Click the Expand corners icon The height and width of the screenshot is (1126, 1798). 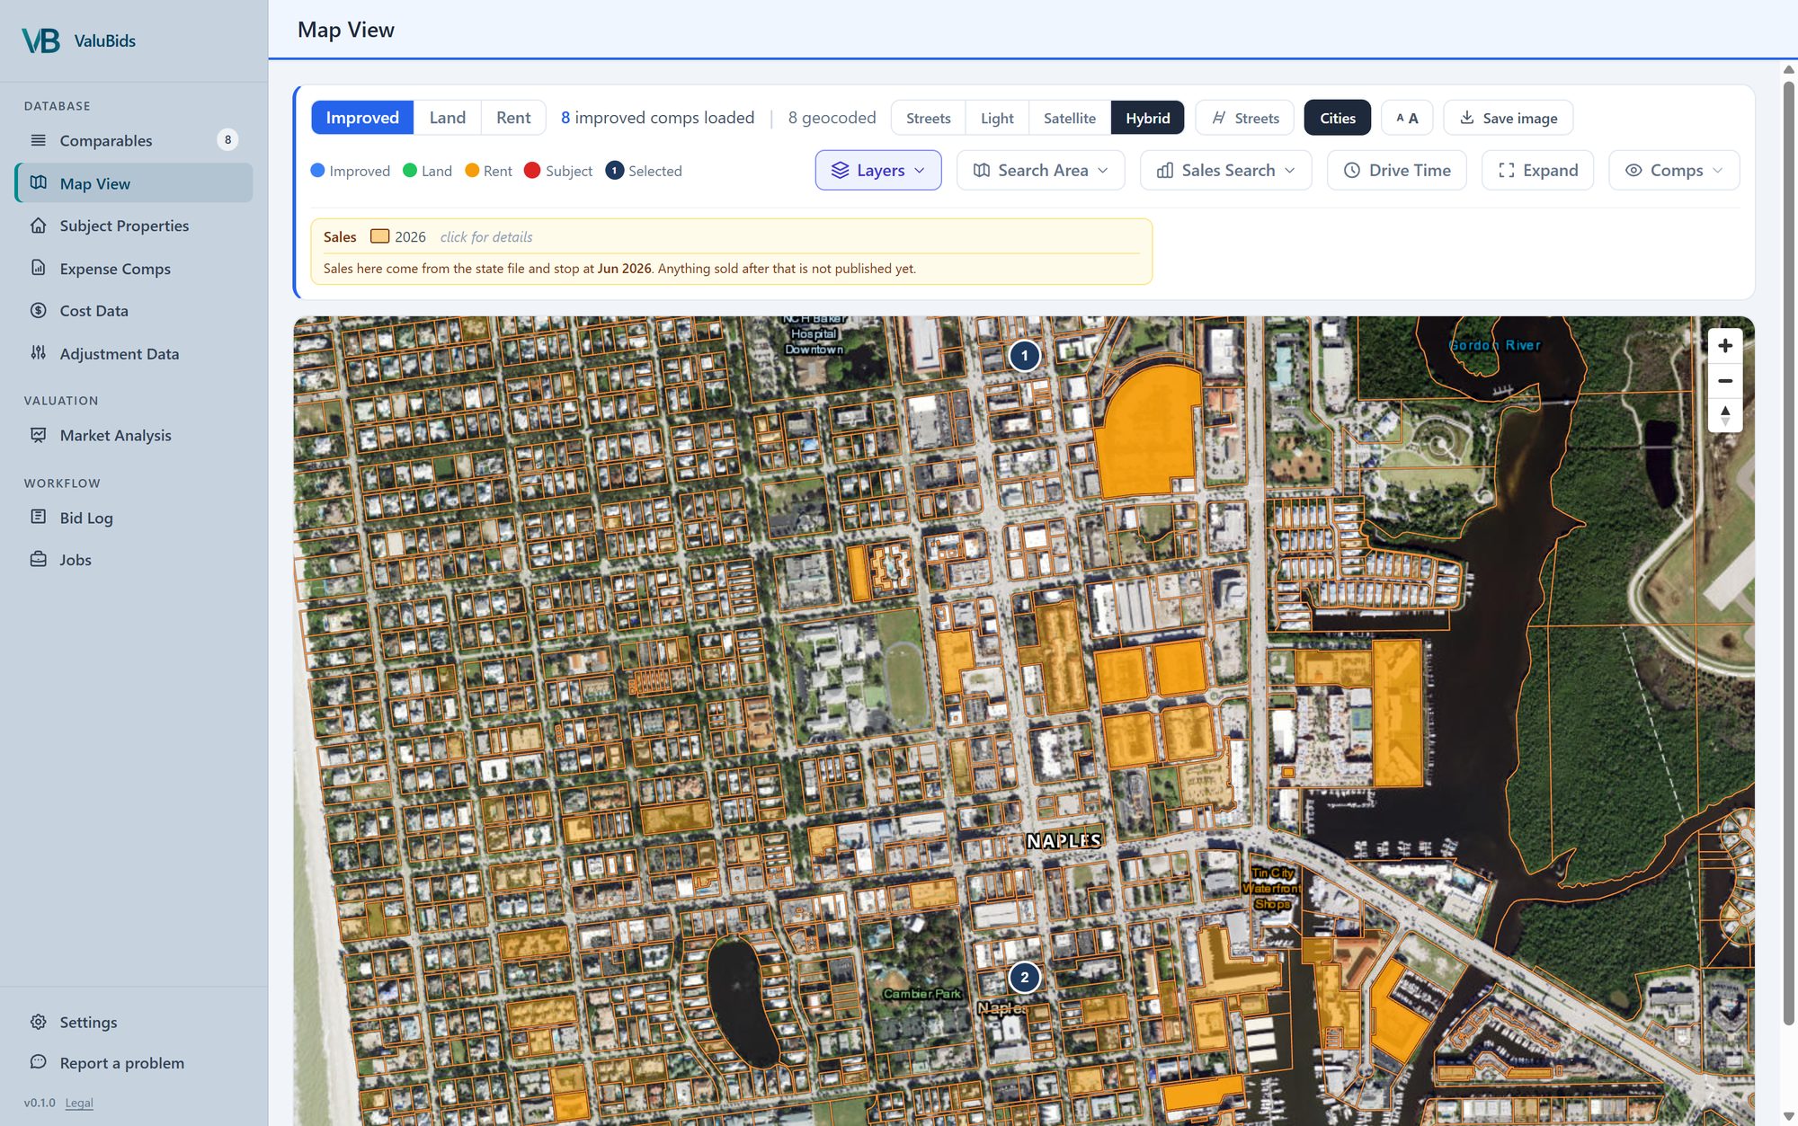[x=1507, y=170]
